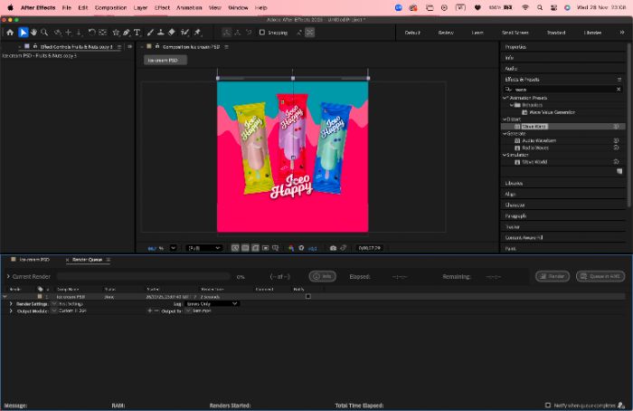
Task: Open Spotlight search in the macOS menu bar
Action: pos(539,7)
